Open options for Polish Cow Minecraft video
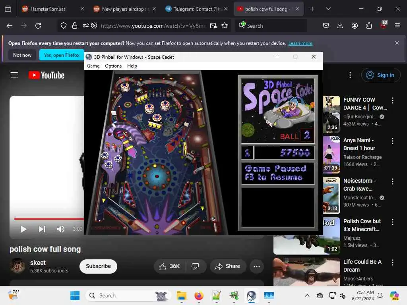Screen dimensions: 407x305 [393, 222]
